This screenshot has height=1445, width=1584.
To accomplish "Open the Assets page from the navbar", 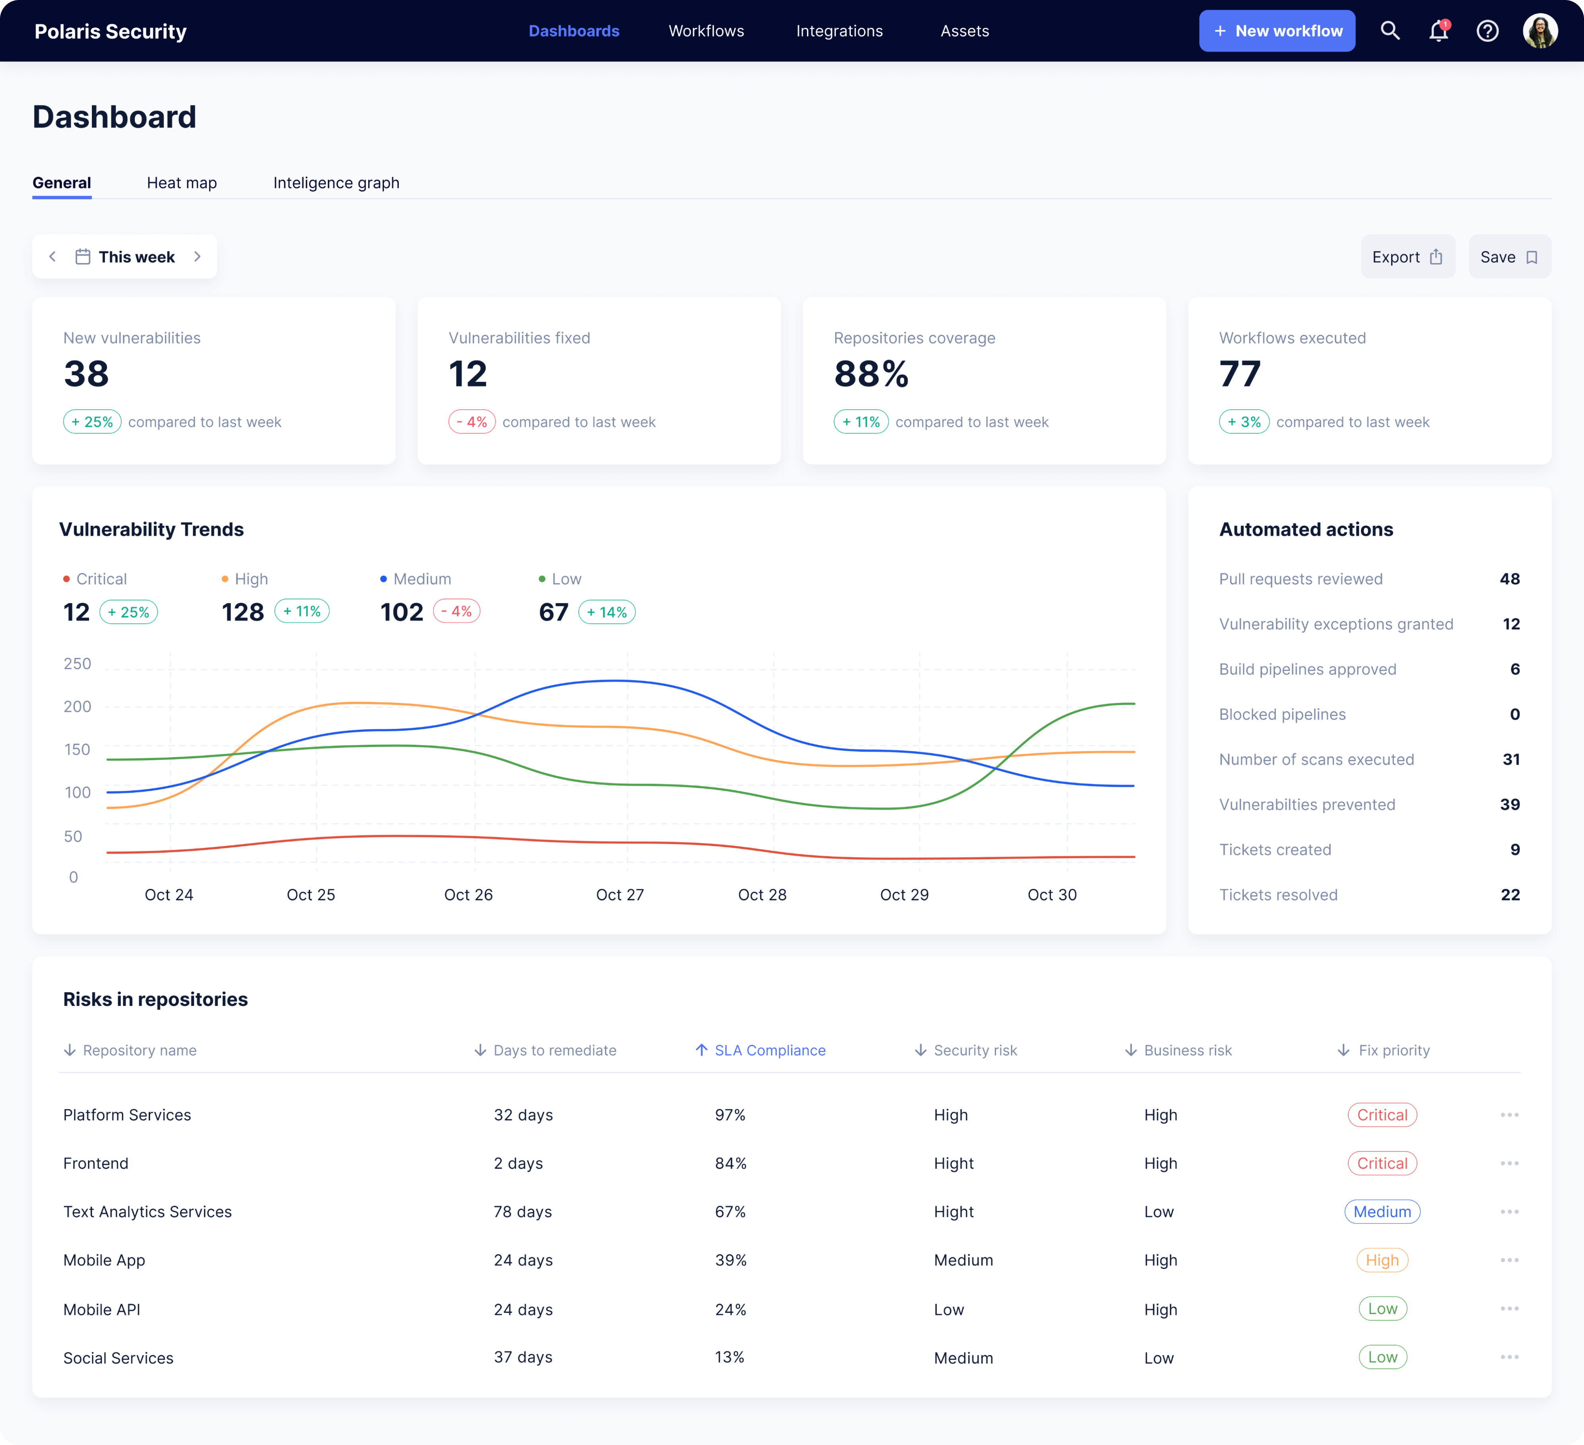I will click(965, 31).
